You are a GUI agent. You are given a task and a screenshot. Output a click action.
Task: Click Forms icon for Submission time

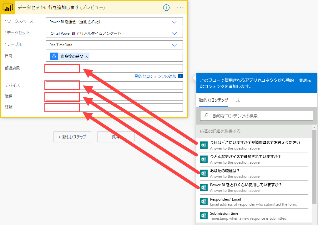tap(204, 216)
